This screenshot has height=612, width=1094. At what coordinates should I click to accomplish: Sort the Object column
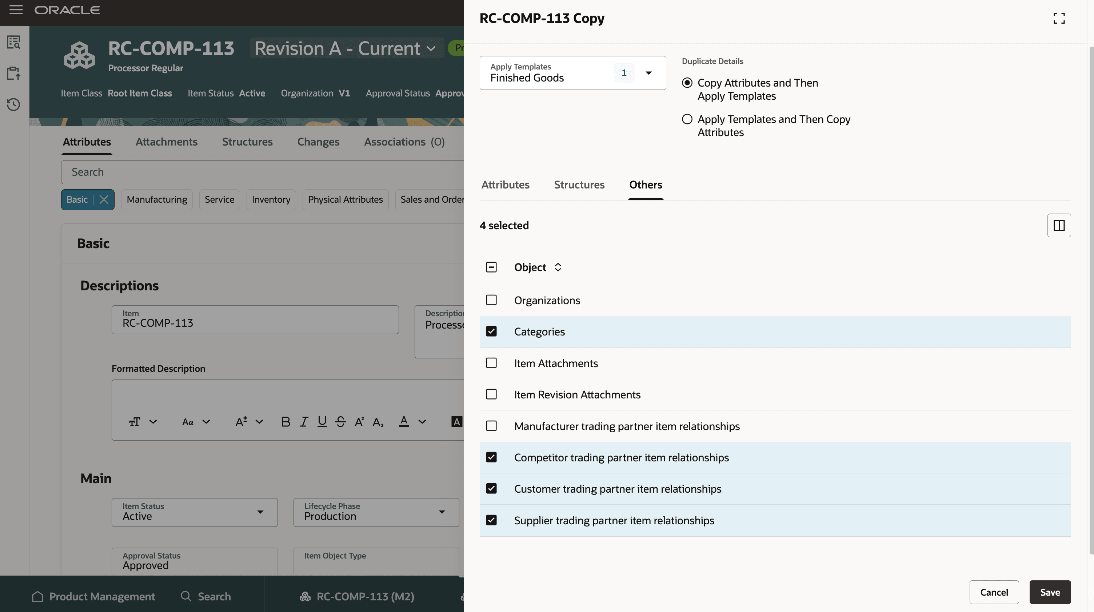tap(558, 267)
